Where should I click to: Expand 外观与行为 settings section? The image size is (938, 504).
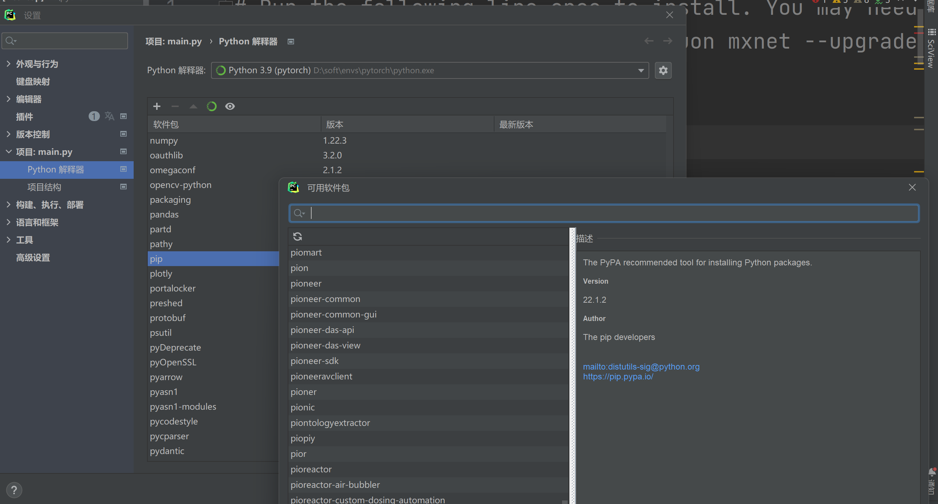point(8,64)
